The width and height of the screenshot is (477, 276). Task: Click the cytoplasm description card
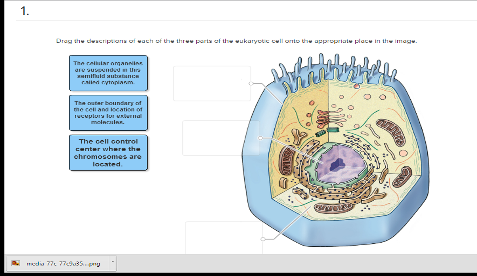click(x=108, y=73)
